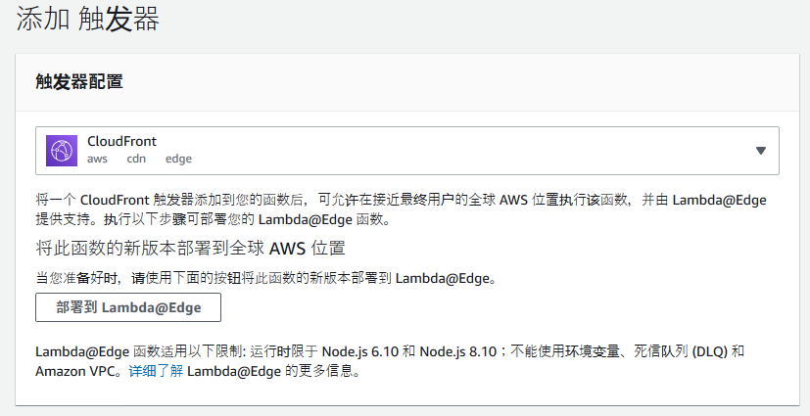Click the purple CloudFront service icon
The image size is (810, 416).
click(62, 151)
